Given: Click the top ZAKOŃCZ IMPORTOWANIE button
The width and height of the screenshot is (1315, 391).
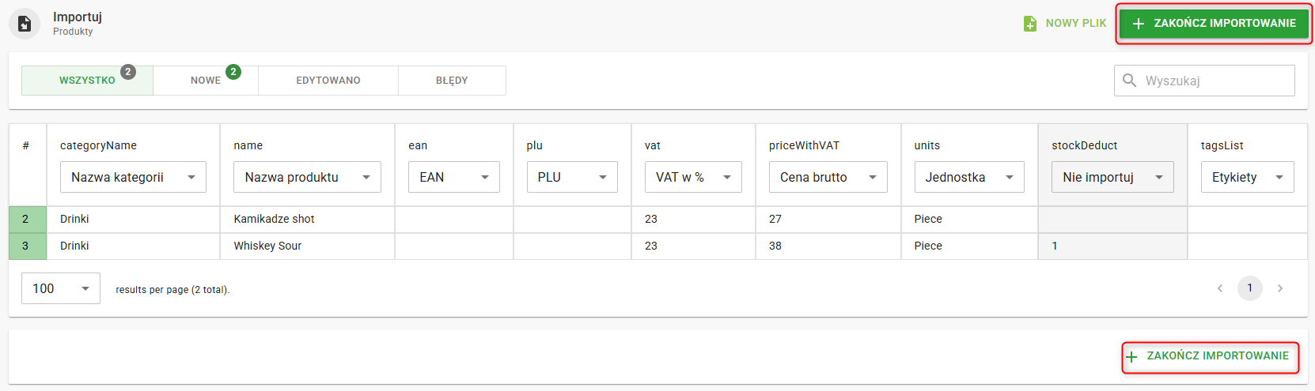Looking at the screenshot, I should [1214, 24].
